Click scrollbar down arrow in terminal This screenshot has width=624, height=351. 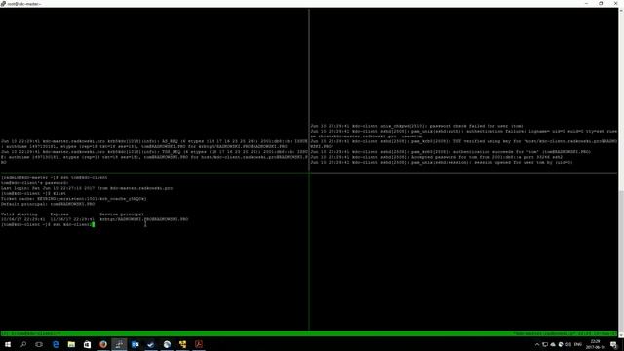pos(621,334)
